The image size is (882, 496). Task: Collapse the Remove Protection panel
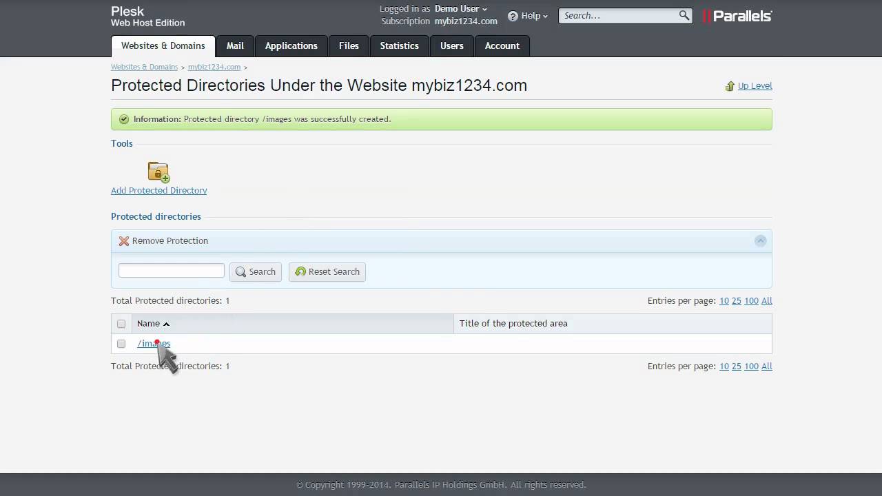(x=761, y=240)
